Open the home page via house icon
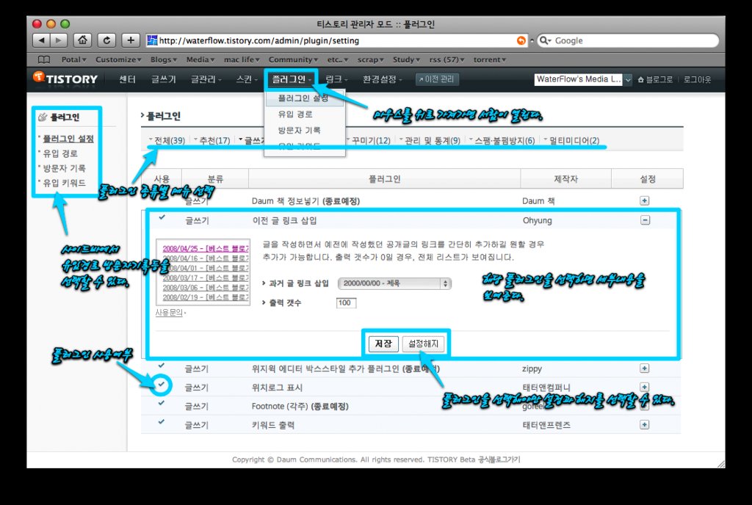752x505 pixels. click(82, 40)
